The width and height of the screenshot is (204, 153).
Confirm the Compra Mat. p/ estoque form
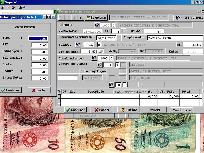pos(75,110)
